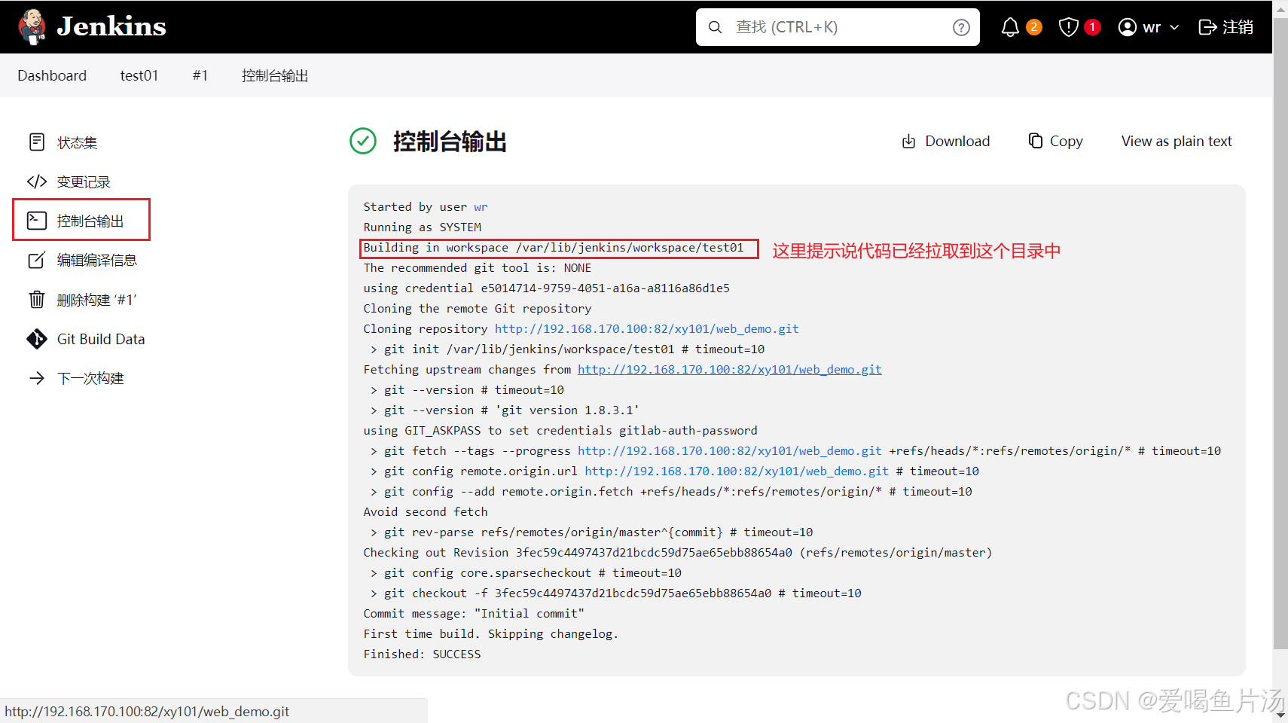Viewport: 1288px width, 723px height.
Task: Go to Dashboard breadcrumb
Action: (x=52, y=75)
